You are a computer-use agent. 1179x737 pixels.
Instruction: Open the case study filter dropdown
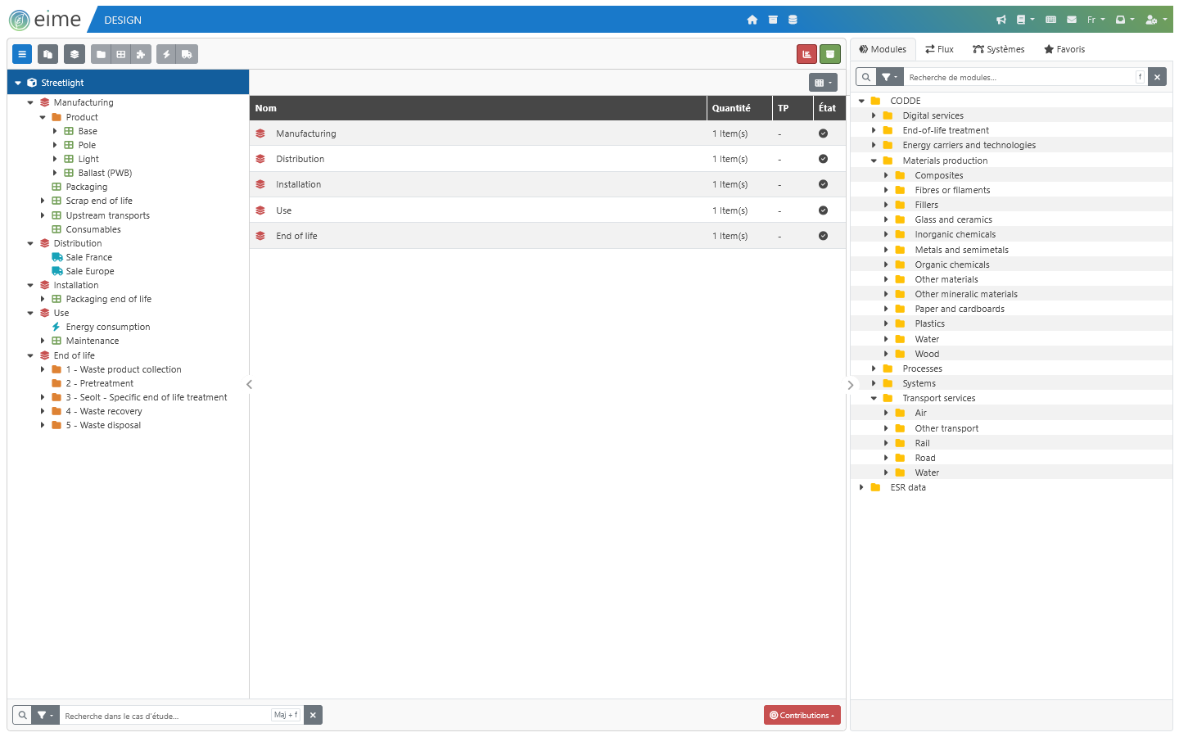(45, 715)
